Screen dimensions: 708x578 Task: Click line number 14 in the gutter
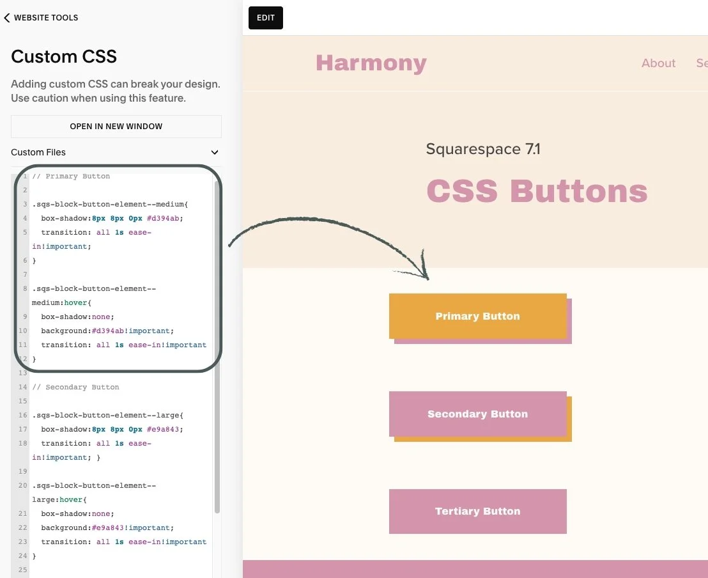click(x=22, y=387)
